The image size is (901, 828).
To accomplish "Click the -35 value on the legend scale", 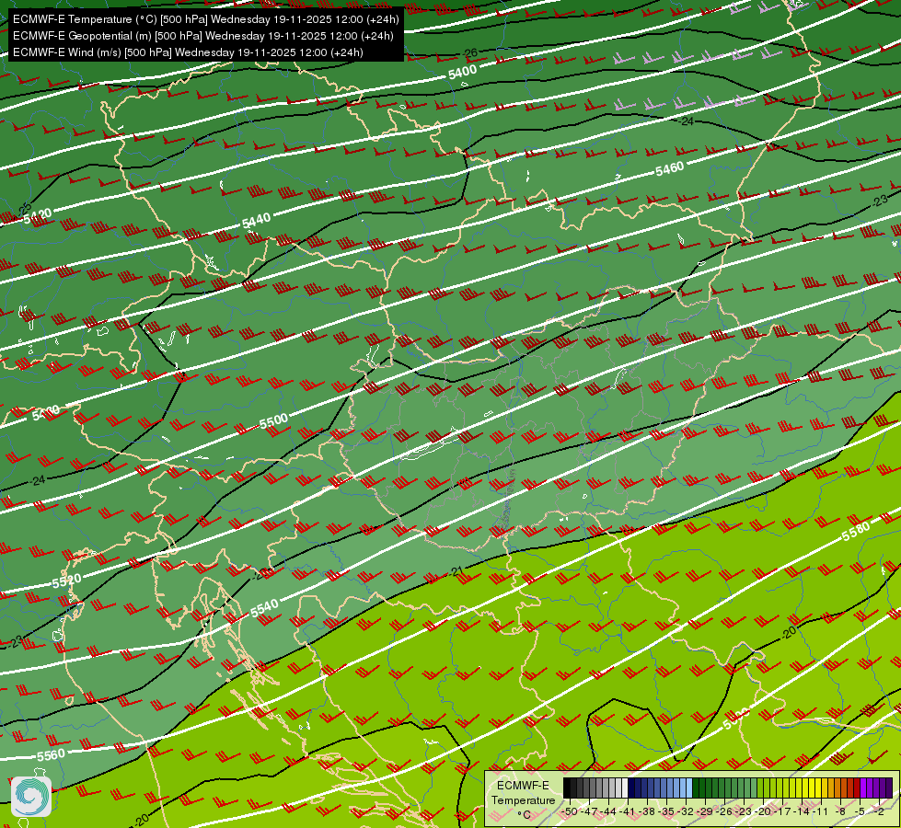I will pos(666,811).
